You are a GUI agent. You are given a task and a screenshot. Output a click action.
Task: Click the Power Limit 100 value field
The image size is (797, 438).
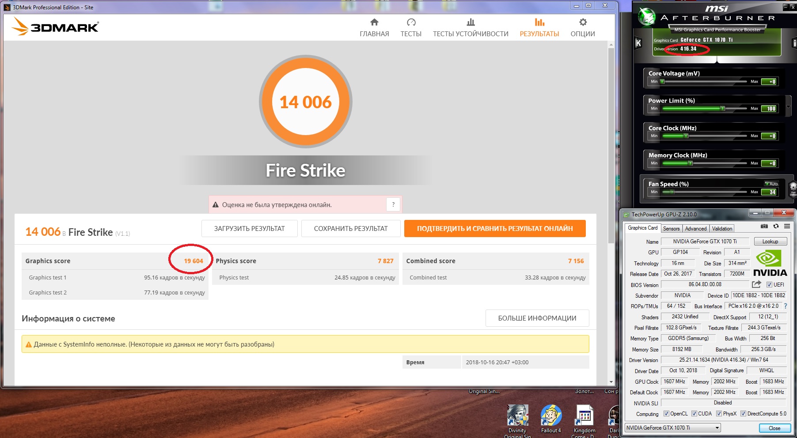(x=769, y=109)
